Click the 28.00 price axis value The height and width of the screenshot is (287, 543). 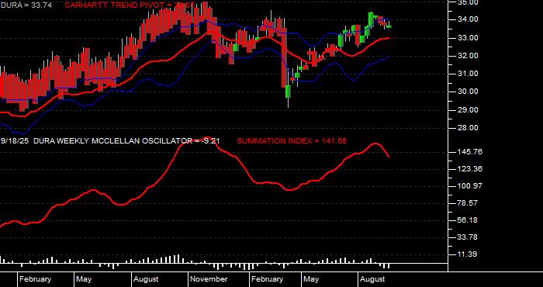click(x=468, y=128)
